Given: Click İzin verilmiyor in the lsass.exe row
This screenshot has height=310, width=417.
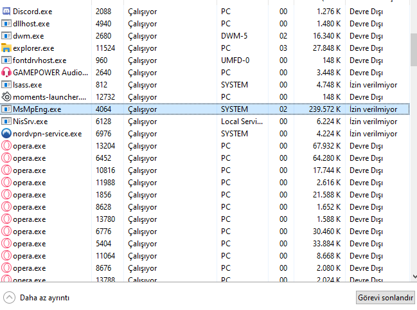Looking at the screenshot, I should [373, 85].
